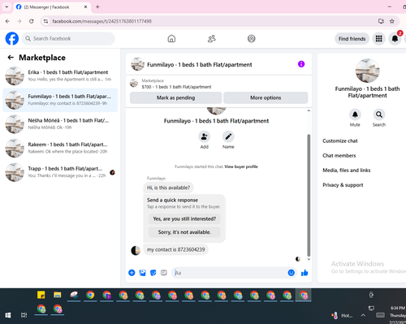Expand the browser tab search dropdown
The height and width of the screenshot is (324, 406).
pos(6,6)
